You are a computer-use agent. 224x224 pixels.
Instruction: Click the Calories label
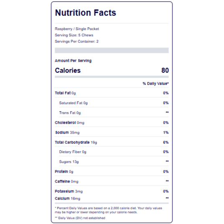pos(68,71)
